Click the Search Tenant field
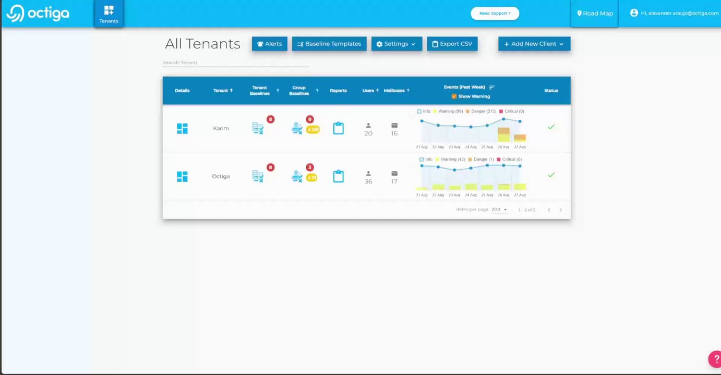This screenshot has height=375, width=721. pyautogui.click(x=235, y=63)
